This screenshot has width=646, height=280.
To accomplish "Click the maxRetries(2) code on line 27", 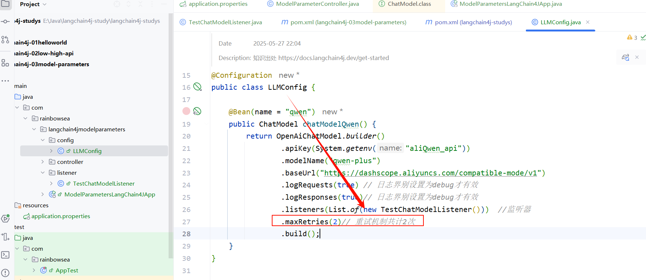I will click(311, 221).
